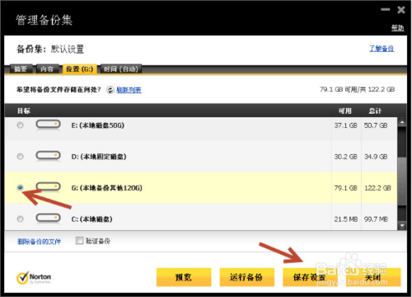Click the drive list scroll-down arrow
412x297 pixels.
tap(402, 226)
